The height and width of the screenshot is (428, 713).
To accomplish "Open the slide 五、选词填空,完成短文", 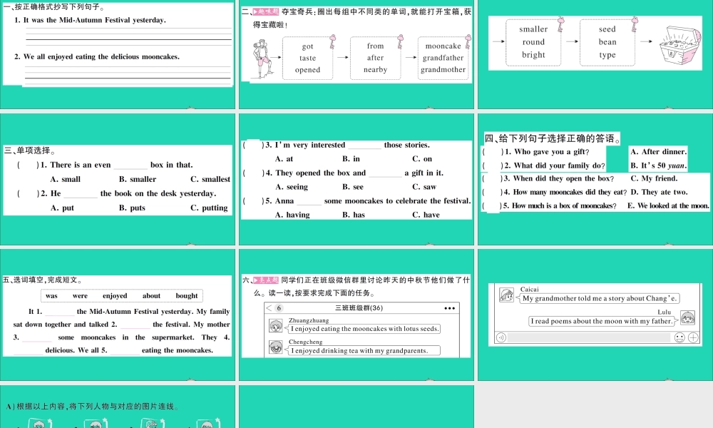I will click(x=118, y=315).
